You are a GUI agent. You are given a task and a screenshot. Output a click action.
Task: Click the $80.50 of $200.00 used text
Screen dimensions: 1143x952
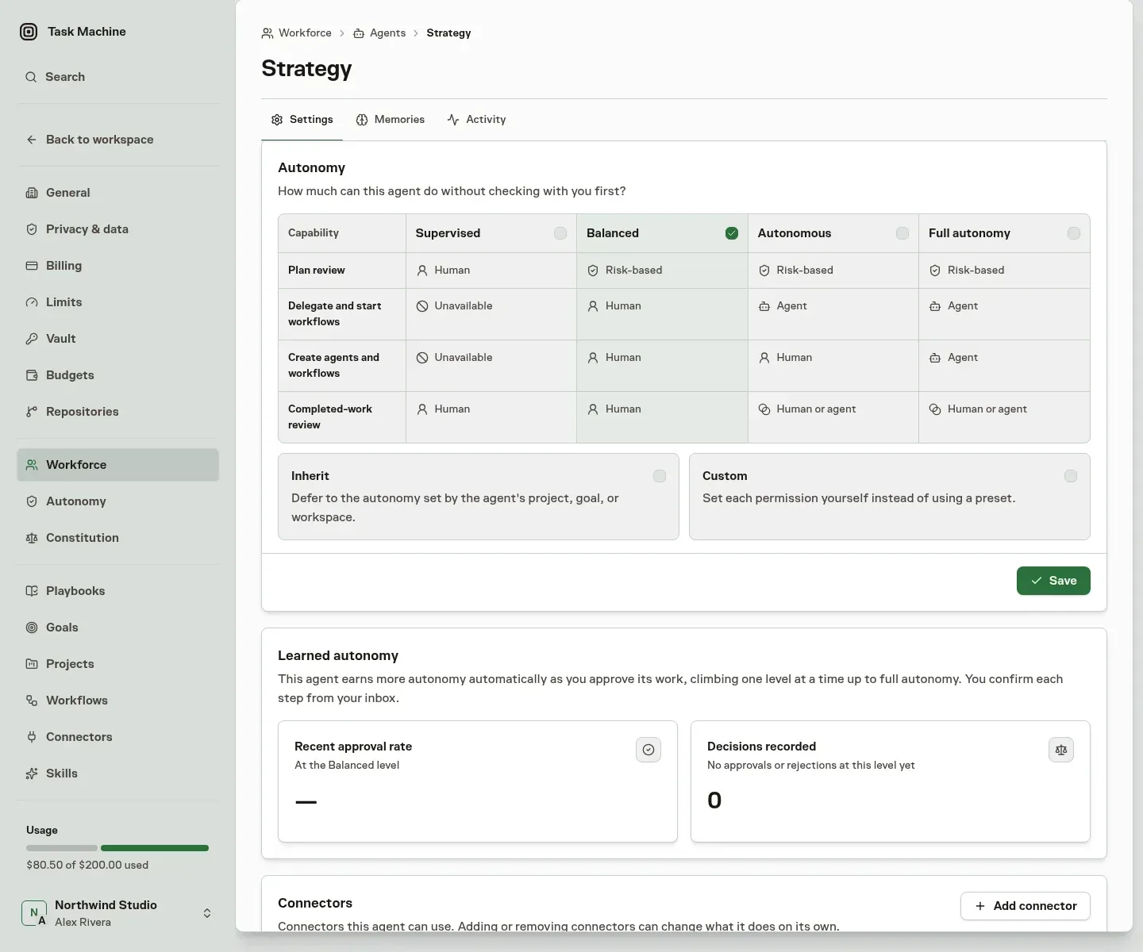pyautogui.click(x=87, y=866)
